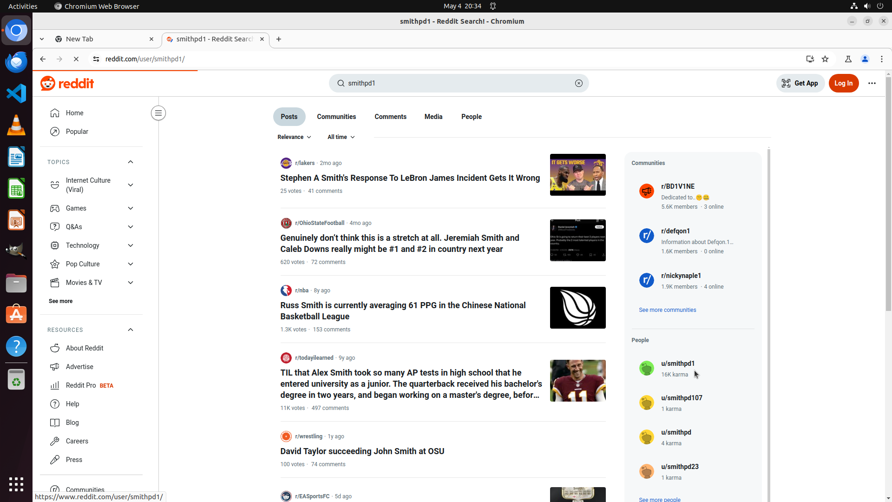
Task: Click 41 comments on the Lakers post
Action: (x=325, y=191)
